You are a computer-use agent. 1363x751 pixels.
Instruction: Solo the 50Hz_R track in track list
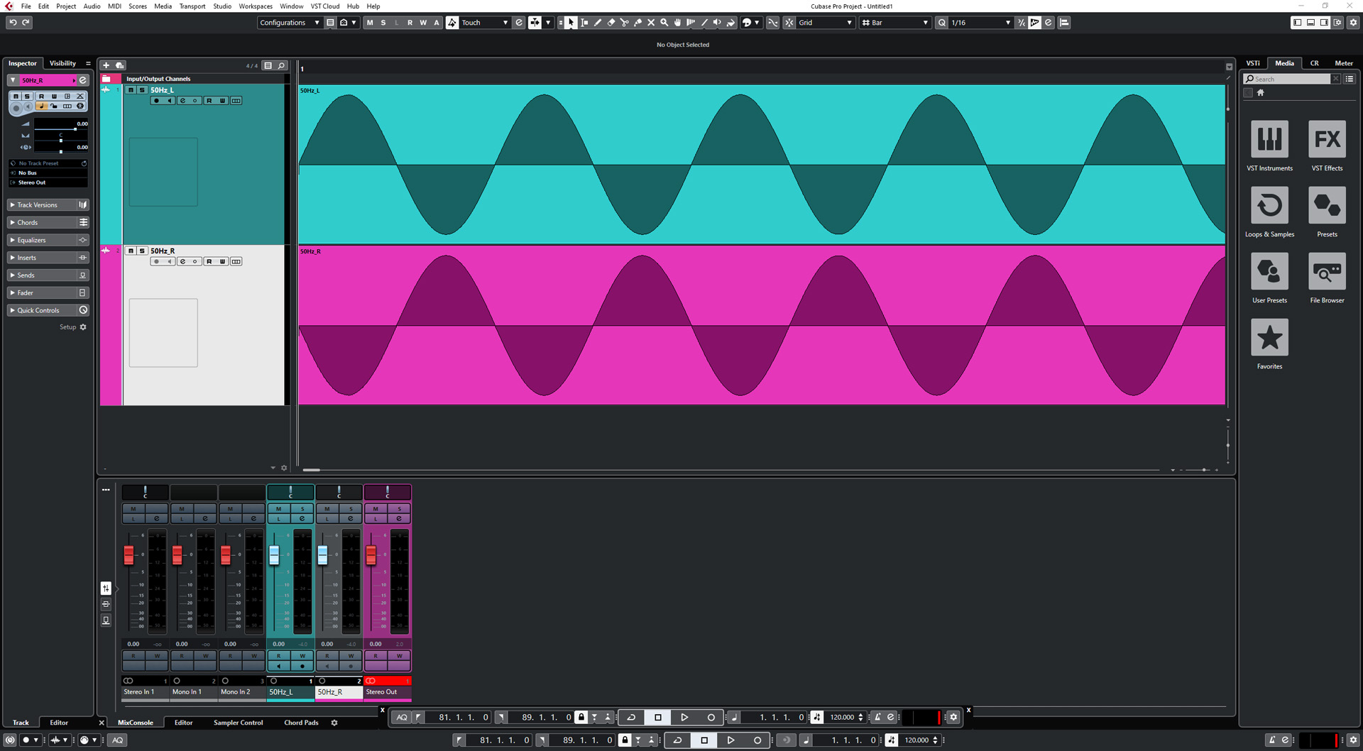tap(142, 251)
